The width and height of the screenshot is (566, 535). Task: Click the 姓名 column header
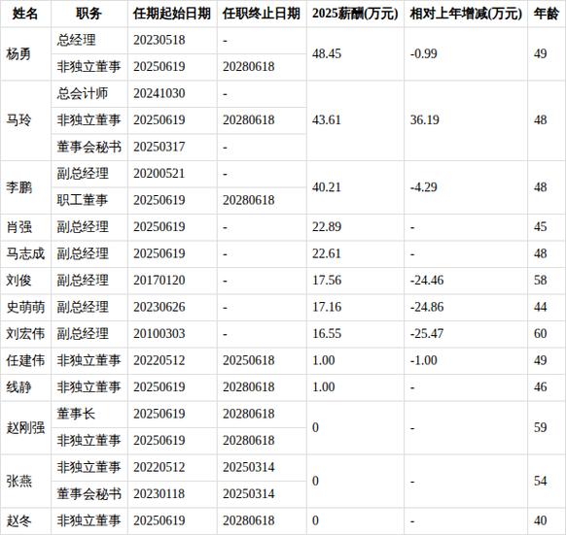coord(25,14)
